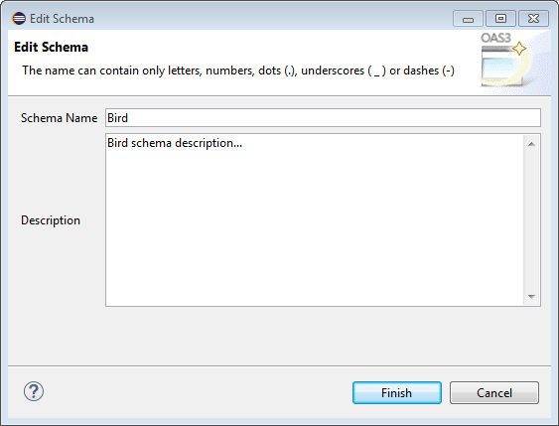Click the Edit Schema title bar text
The height and width of the screenshot is (426, 559).
(x=62, y=19)
